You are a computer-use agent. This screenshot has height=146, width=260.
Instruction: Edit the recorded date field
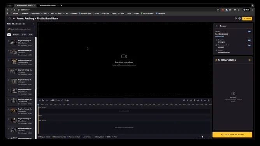(x=249, y=45)
